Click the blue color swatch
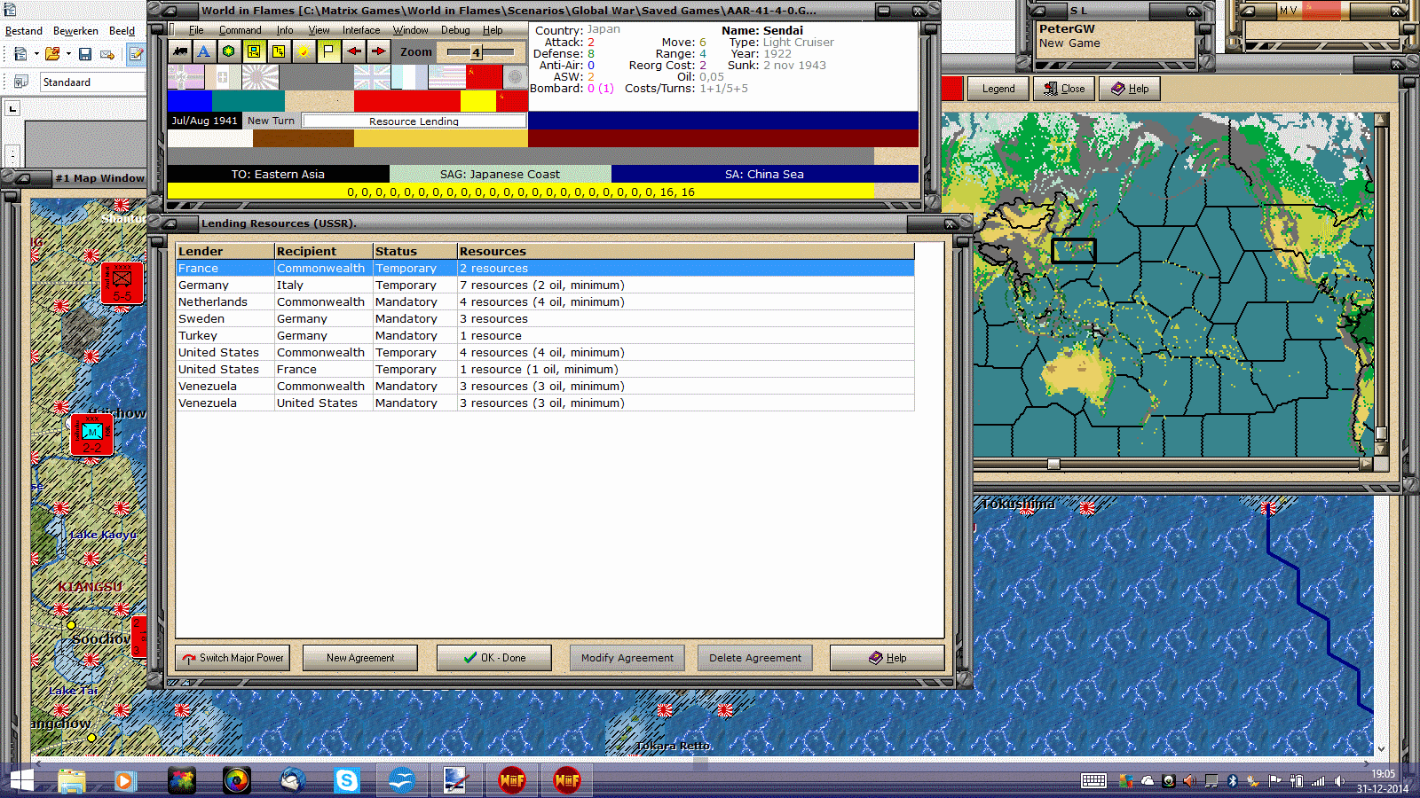Viewport: 1420px width, 798px height. [190, 101]
